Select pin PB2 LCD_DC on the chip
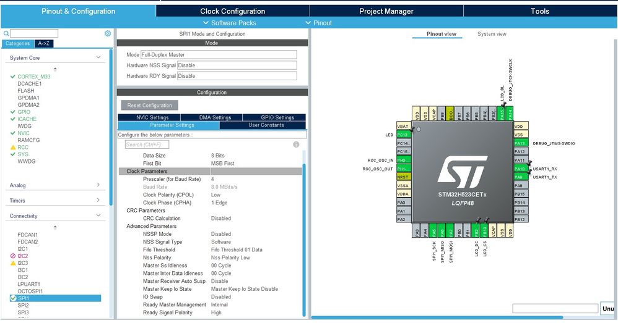Screen dimensions: 618x323 (476, 230)
